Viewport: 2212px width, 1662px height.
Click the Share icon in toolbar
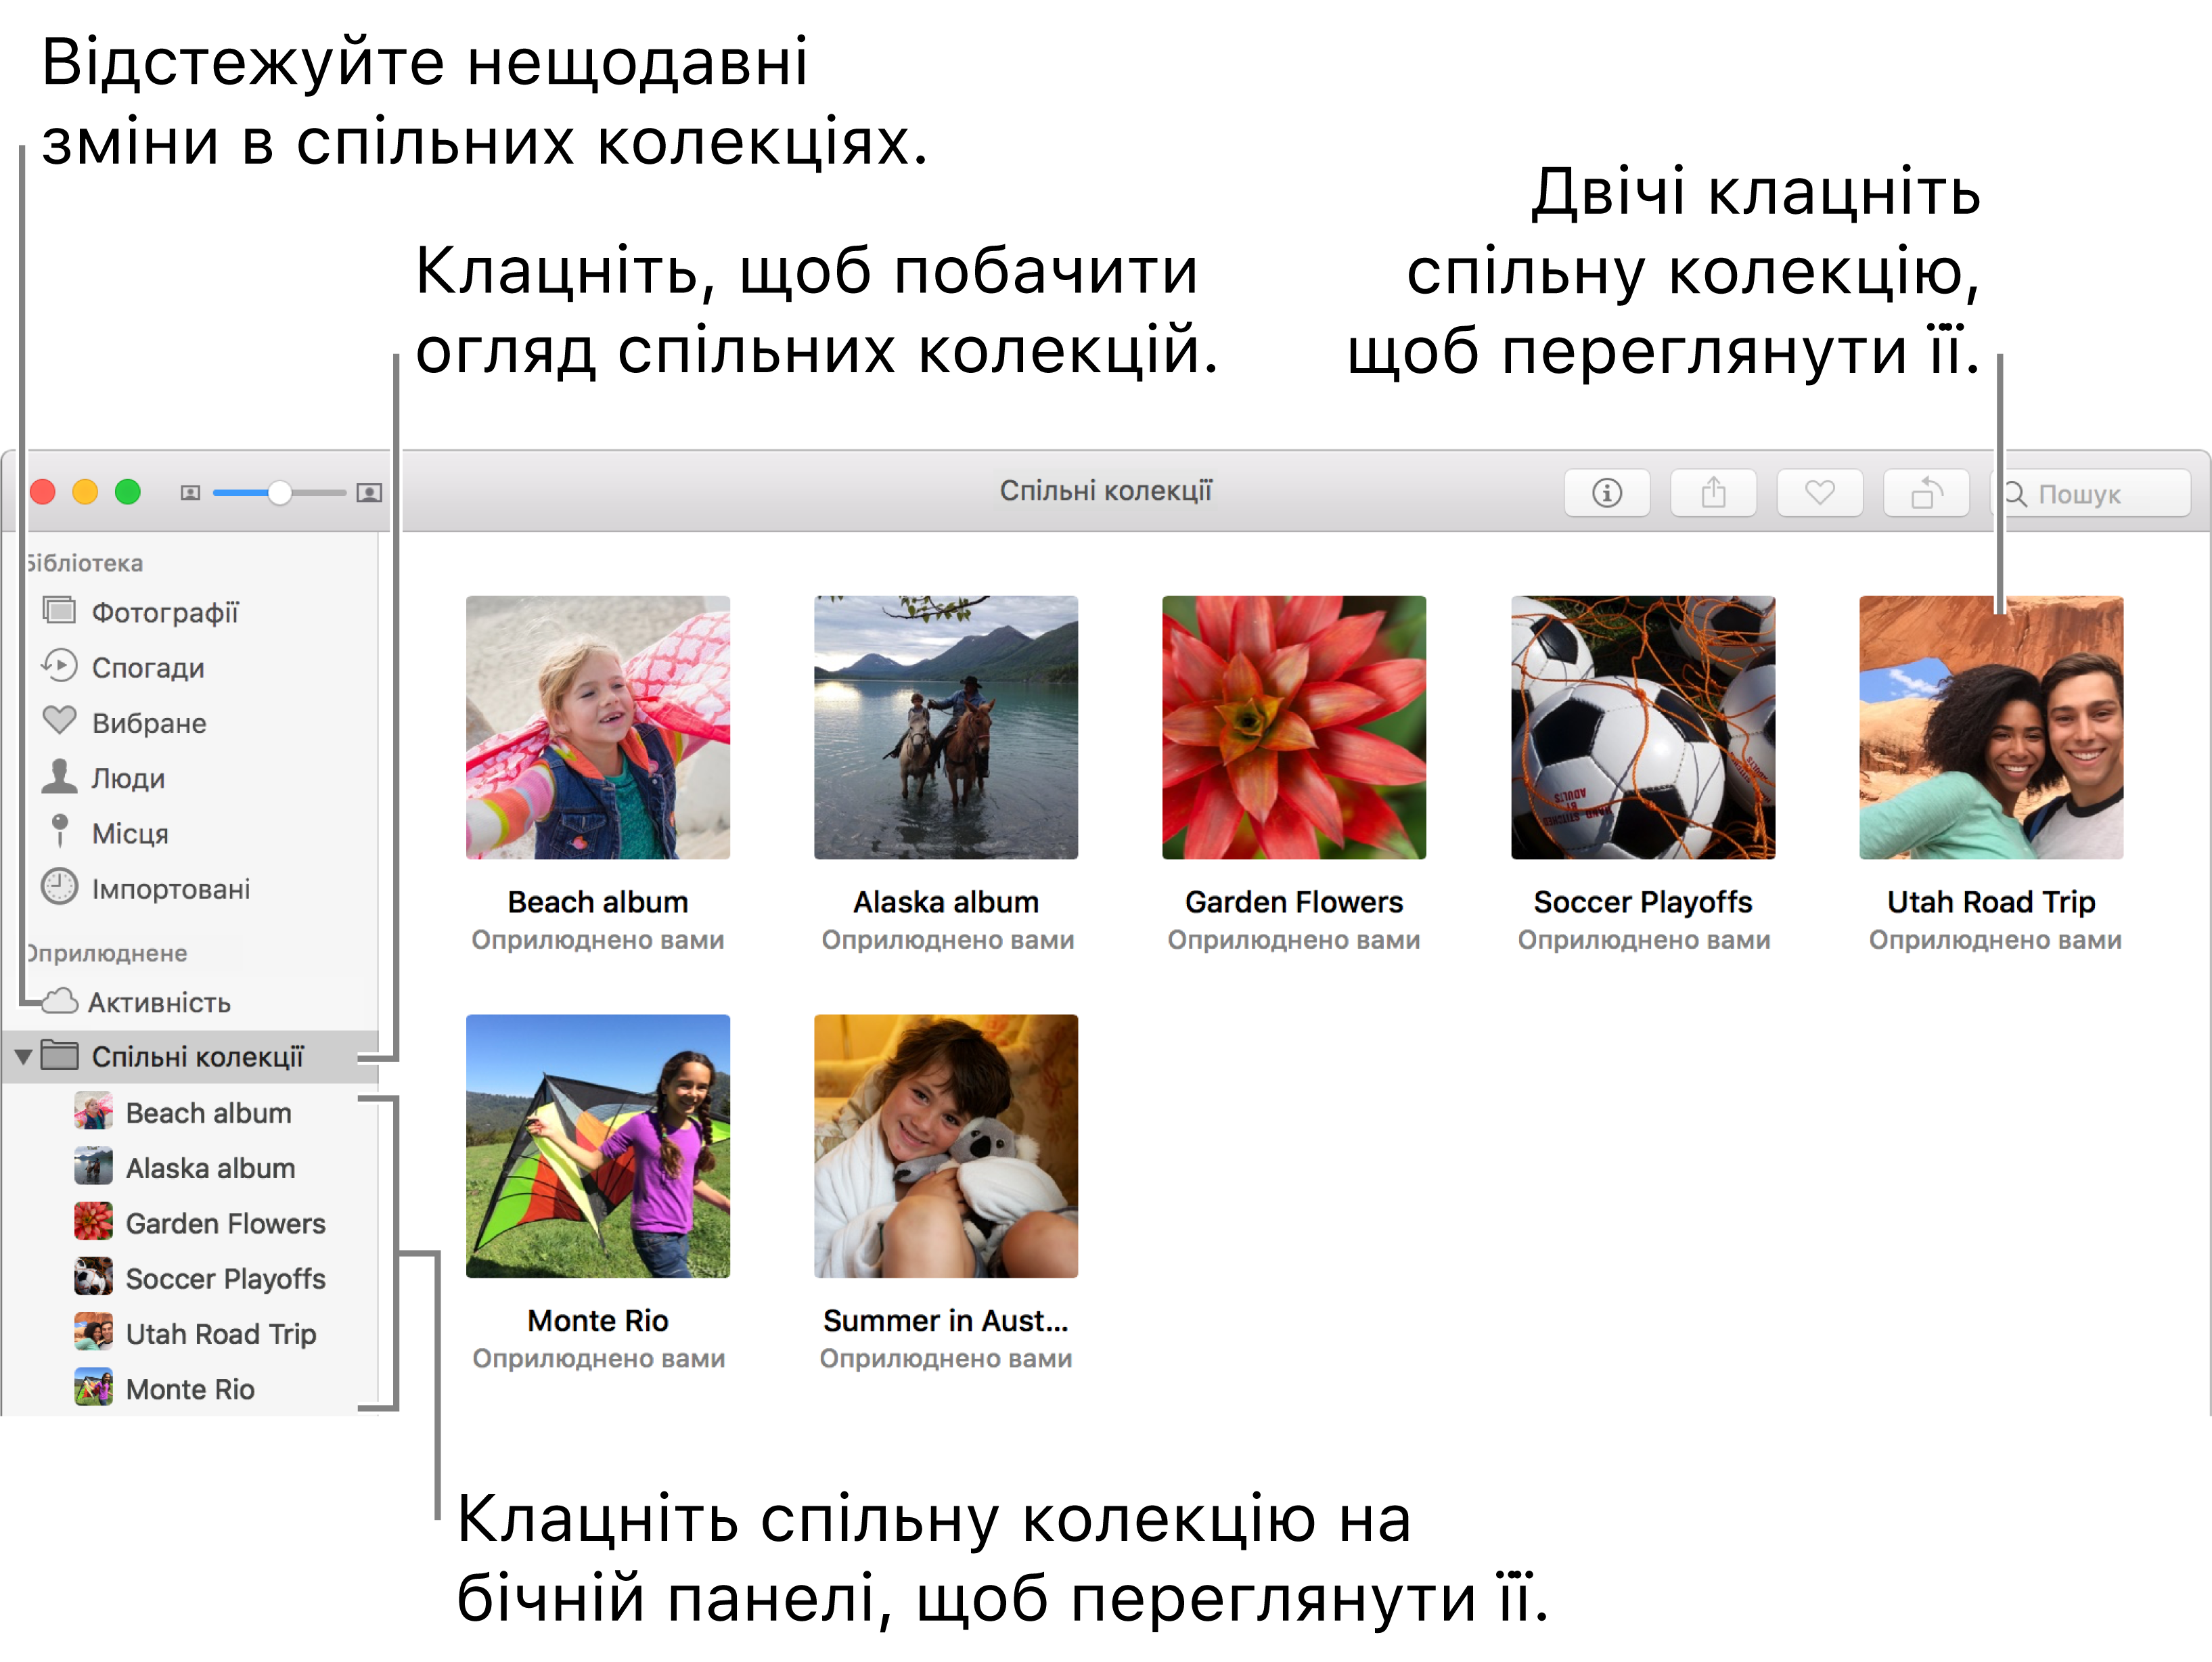(1713, 494)
